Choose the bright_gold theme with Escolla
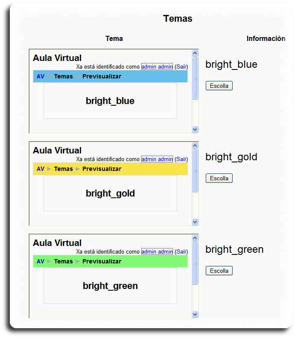The height and width of the screenshot is (338, 295). pyautogui.click(x=219, y=178)
